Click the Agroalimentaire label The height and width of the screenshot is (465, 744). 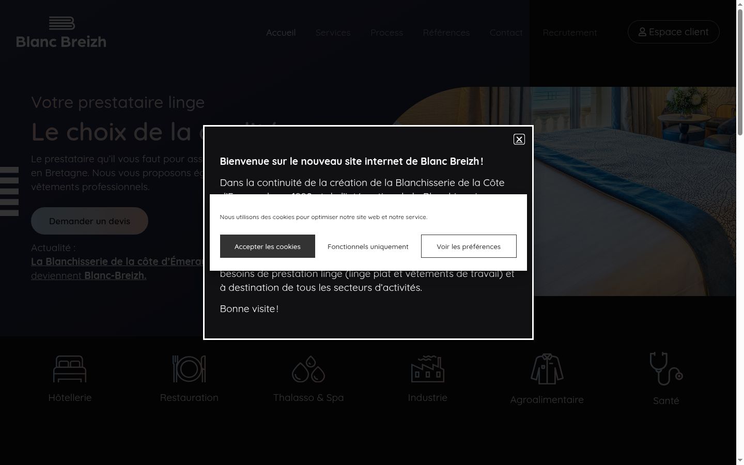click(547, 399)
